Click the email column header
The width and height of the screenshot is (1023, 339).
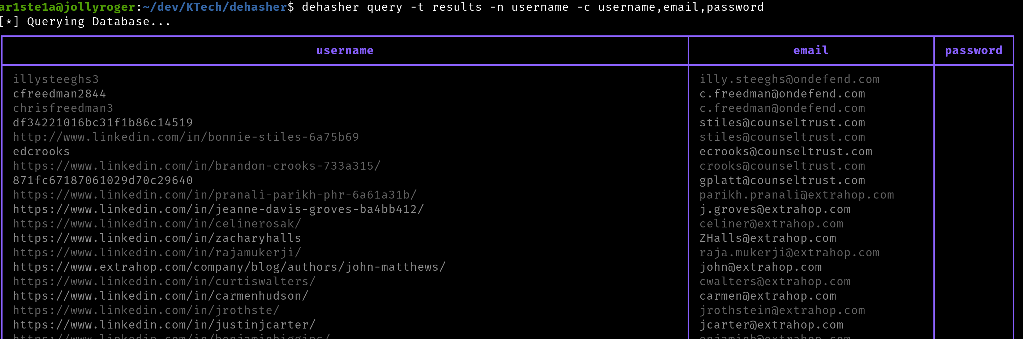[x=811, y=51]
